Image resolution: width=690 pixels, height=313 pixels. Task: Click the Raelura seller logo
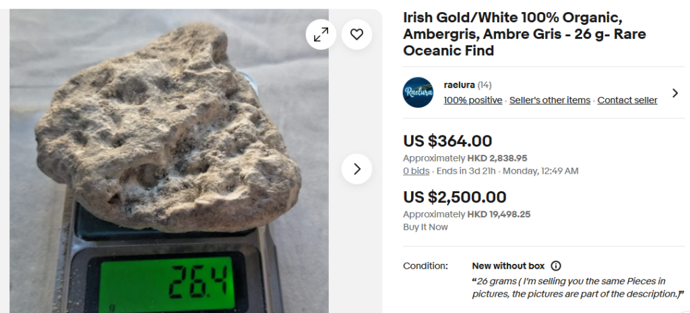click(x=418, y=92)
